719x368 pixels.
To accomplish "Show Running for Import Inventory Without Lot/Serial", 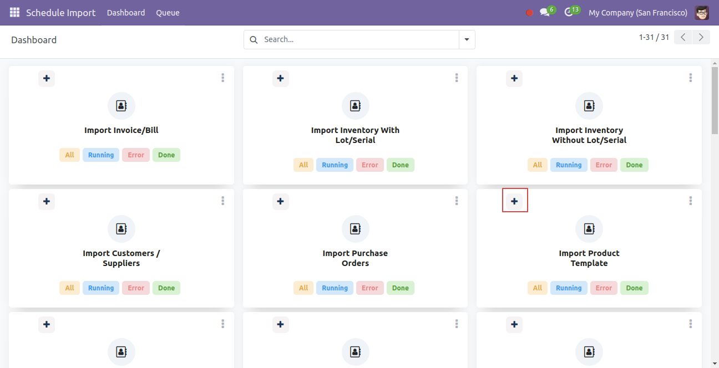I will point(569,165).
